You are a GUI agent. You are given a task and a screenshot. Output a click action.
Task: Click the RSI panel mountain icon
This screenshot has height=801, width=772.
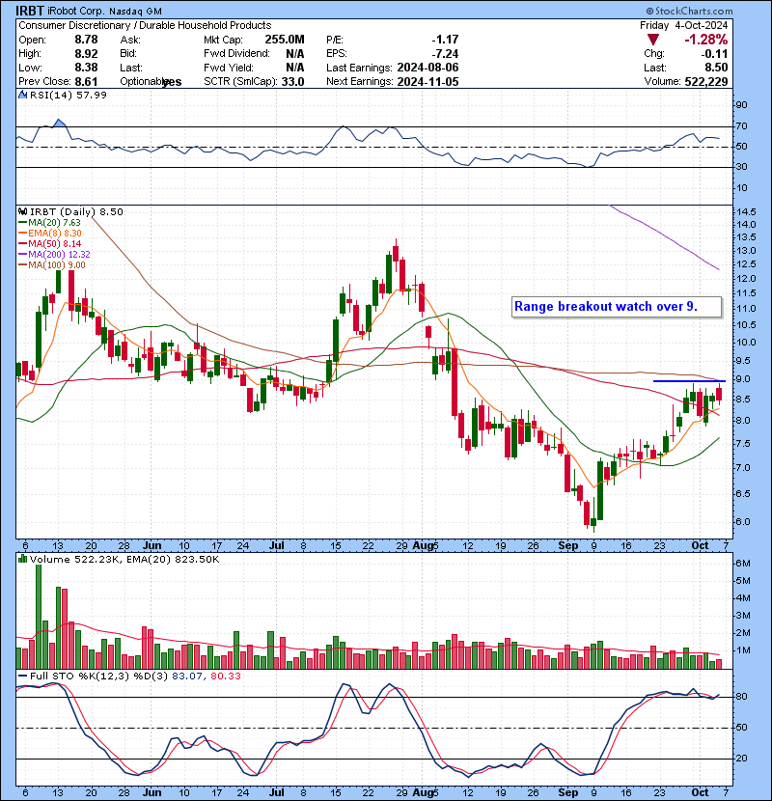point(23,95)
